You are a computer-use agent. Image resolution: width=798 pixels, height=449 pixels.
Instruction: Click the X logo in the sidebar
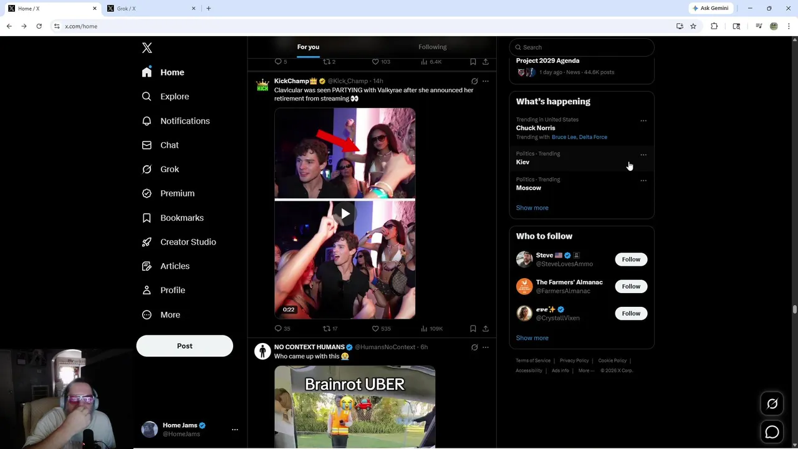coord(147,48)
